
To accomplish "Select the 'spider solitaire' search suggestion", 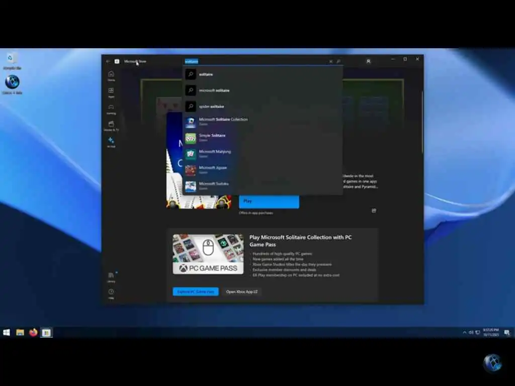I will click(x=263, y=107).
